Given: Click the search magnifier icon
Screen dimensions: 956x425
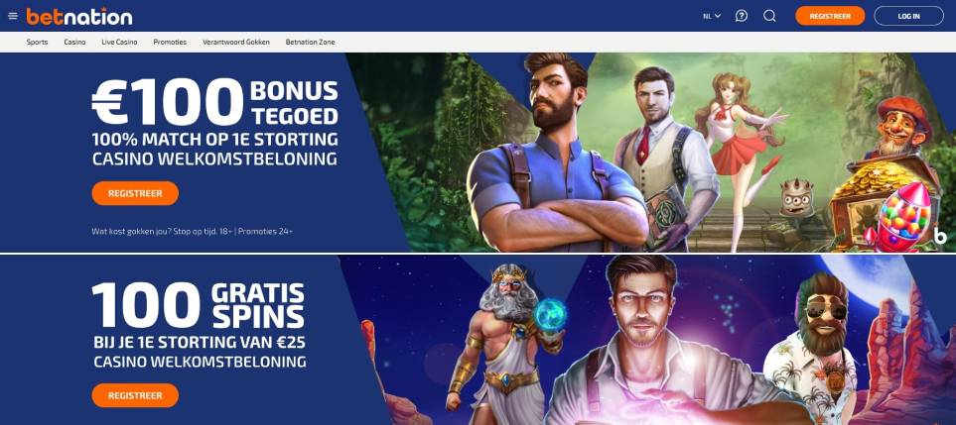Looking at the screenshot, I should tap(769, 16).
